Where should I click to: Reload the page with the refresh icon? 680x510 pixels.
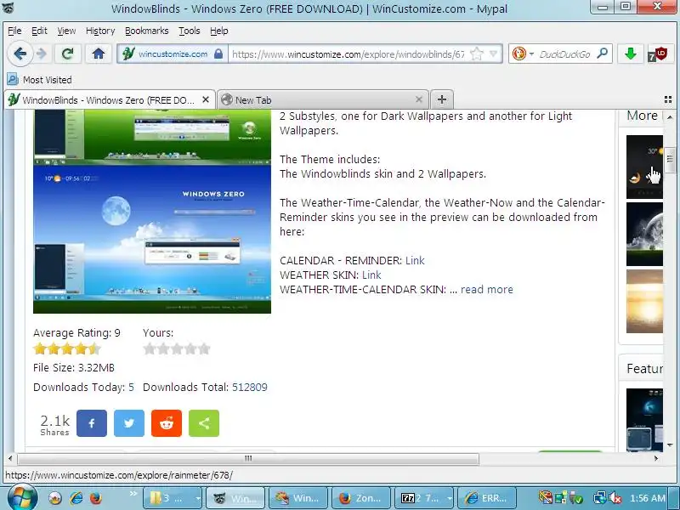pos(68,54)
